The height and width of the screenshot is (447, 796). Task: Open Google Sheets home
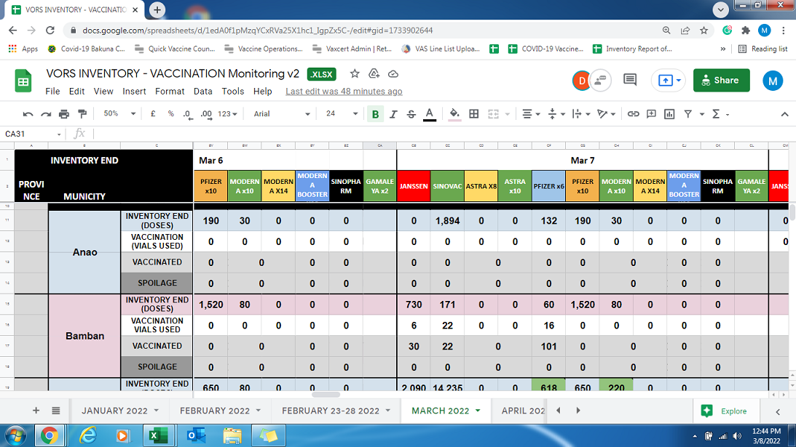point(23,81)
